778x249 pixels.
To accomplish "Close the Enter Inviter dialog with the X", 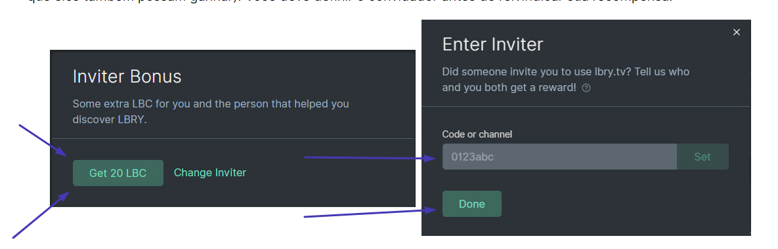I will point(737,32).
